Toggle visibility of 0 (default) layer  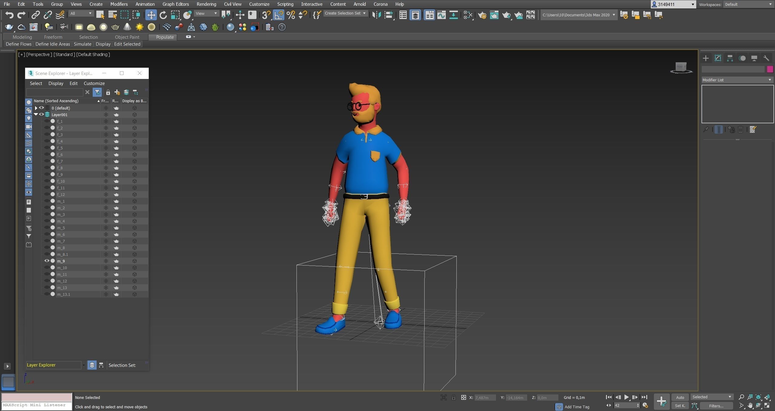[x=41, y=108]
